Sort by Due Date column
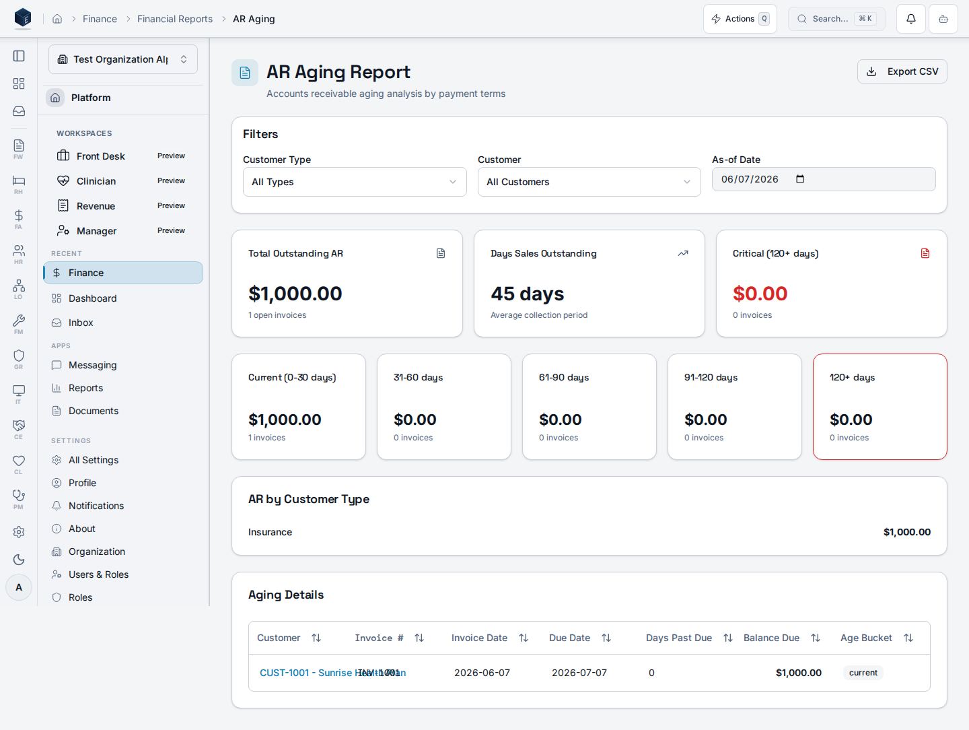The height and width of the screenshot is (730, 969). pyautogui.click(x=580, y=638)
